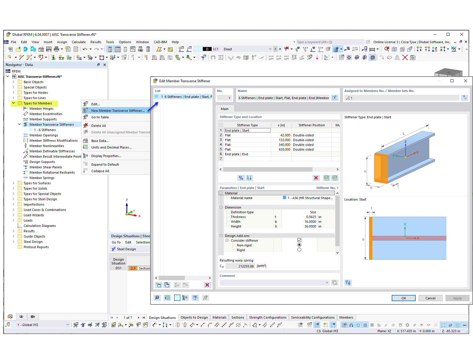Delete stiffener row using red X icon
The image size is (473, 355).
click(x=316, y=178)
